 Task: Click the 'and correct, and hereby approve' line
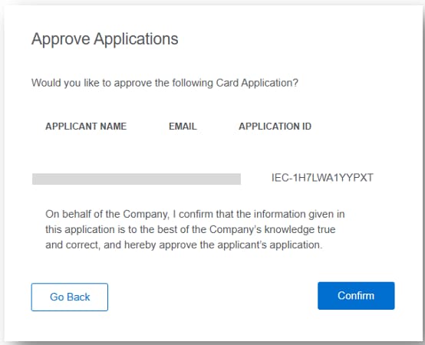pos(184,245)
